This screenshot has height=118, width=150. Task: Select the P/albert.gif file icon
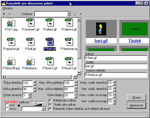(50, 22)
